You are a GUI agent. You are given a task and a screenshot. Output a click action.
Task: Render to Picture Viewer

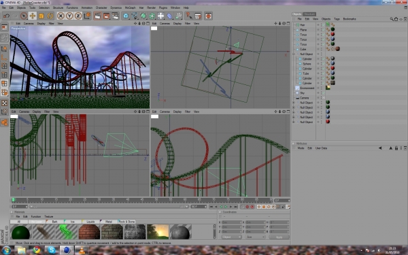tap(107, 16)
